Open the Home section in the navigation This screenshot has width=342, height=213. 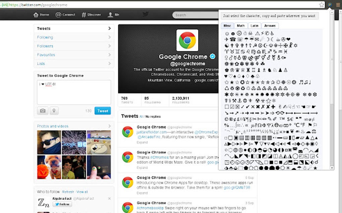[41, 15]
